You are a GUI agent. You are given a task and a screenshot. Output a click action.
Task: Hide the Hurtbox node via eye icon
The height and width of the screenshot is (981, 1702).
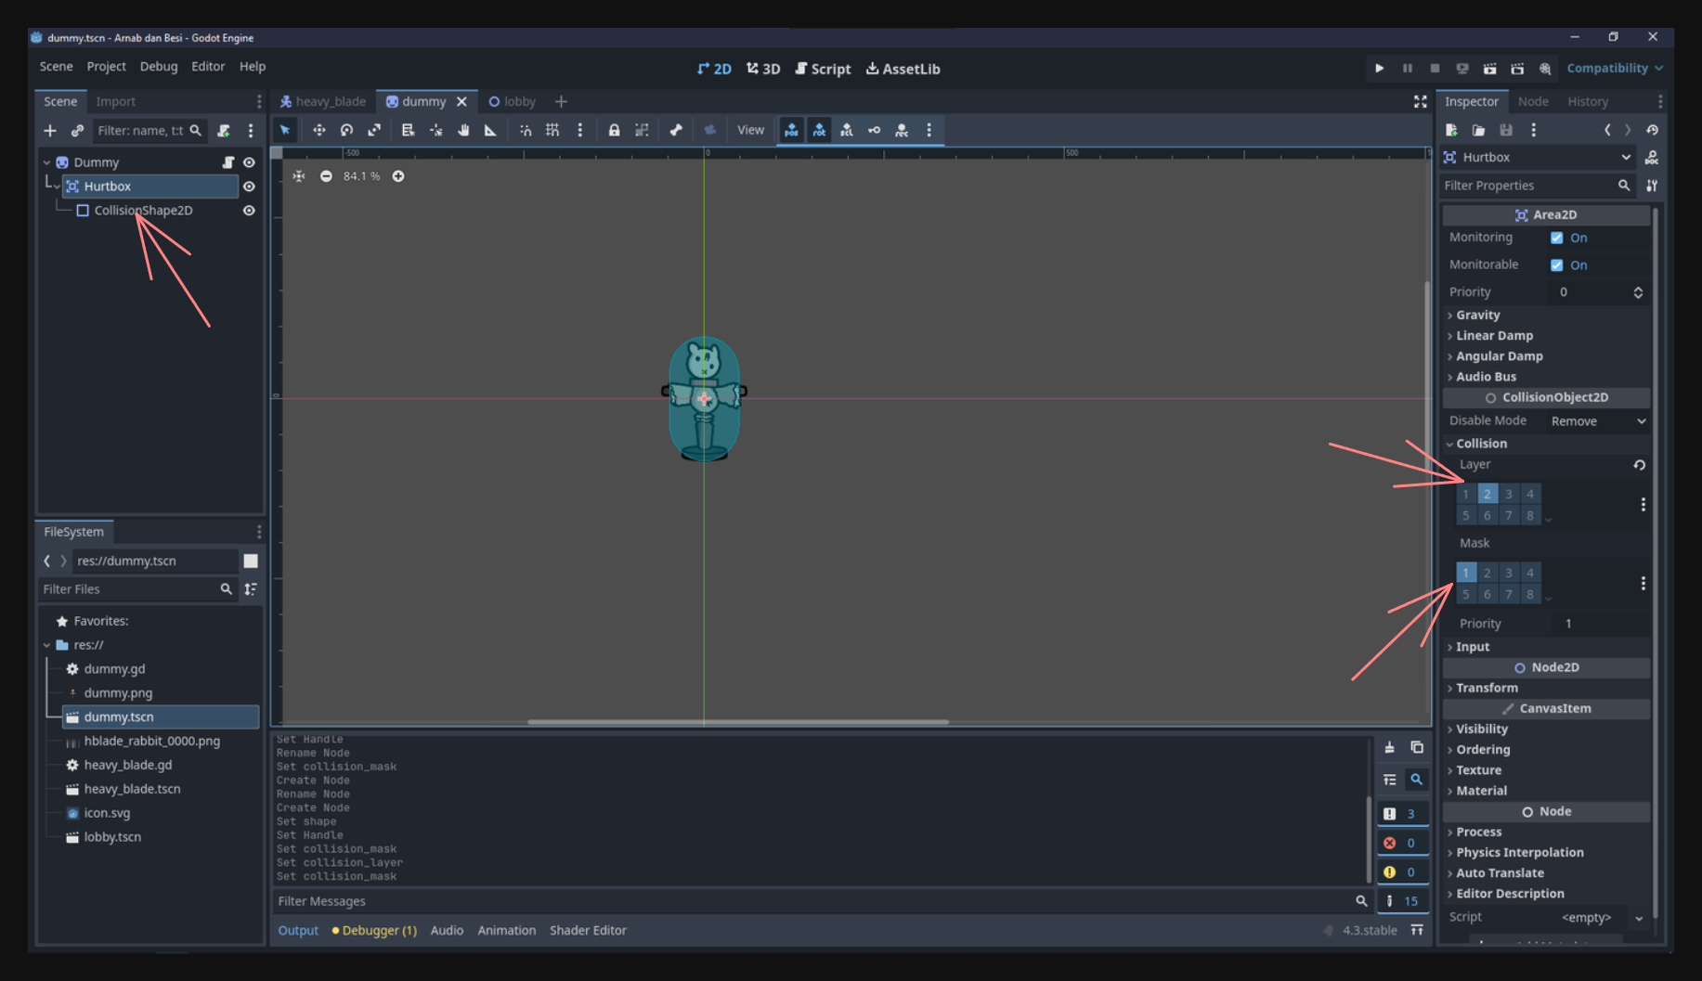tap(249, 187)
